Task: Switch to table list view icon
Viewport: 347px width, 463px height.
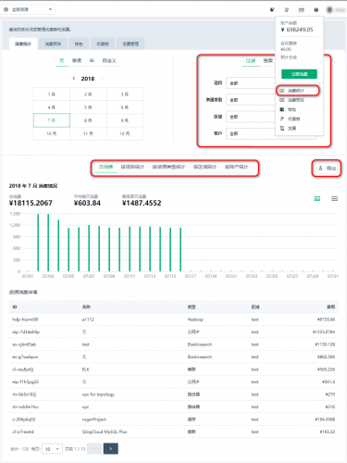Action: click(x=334, y=199)
